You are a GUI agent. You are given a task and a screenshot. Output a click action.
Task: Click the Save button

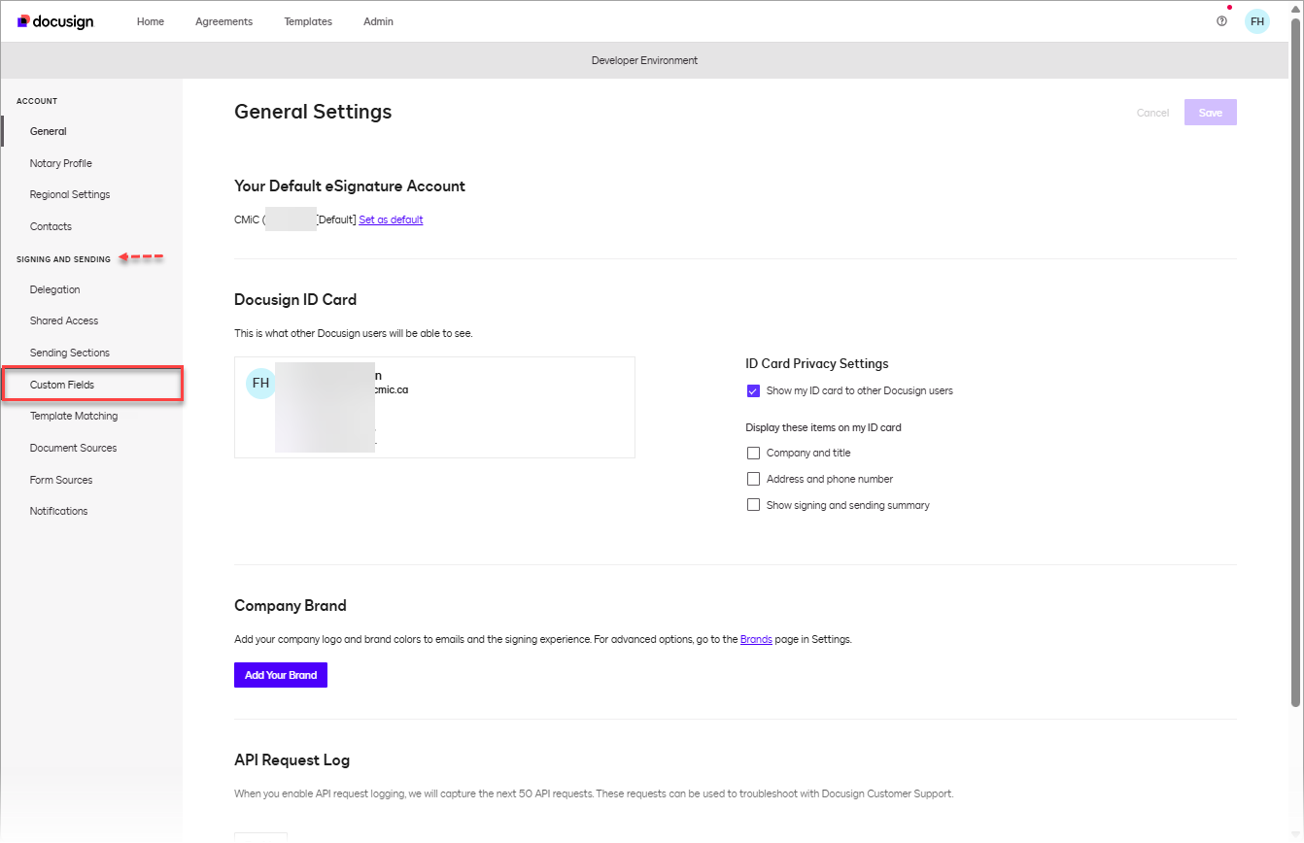(1211, 113)
